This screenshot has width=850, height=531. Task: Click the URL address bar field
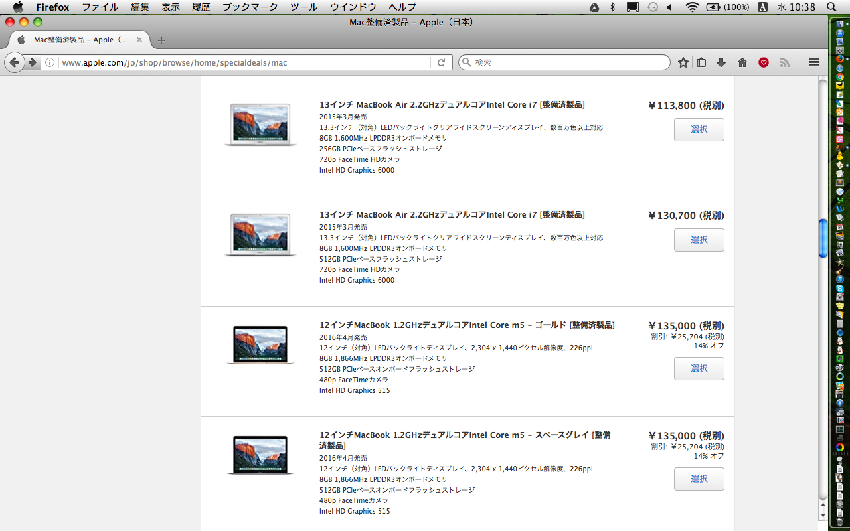(x=244, y=62)
